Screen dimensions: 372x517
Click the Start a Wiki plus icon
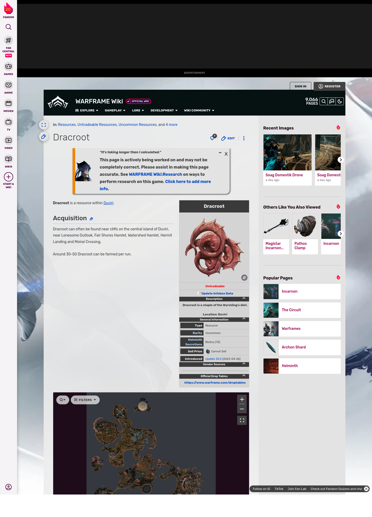pyautogui.click(x=9, y=177)
